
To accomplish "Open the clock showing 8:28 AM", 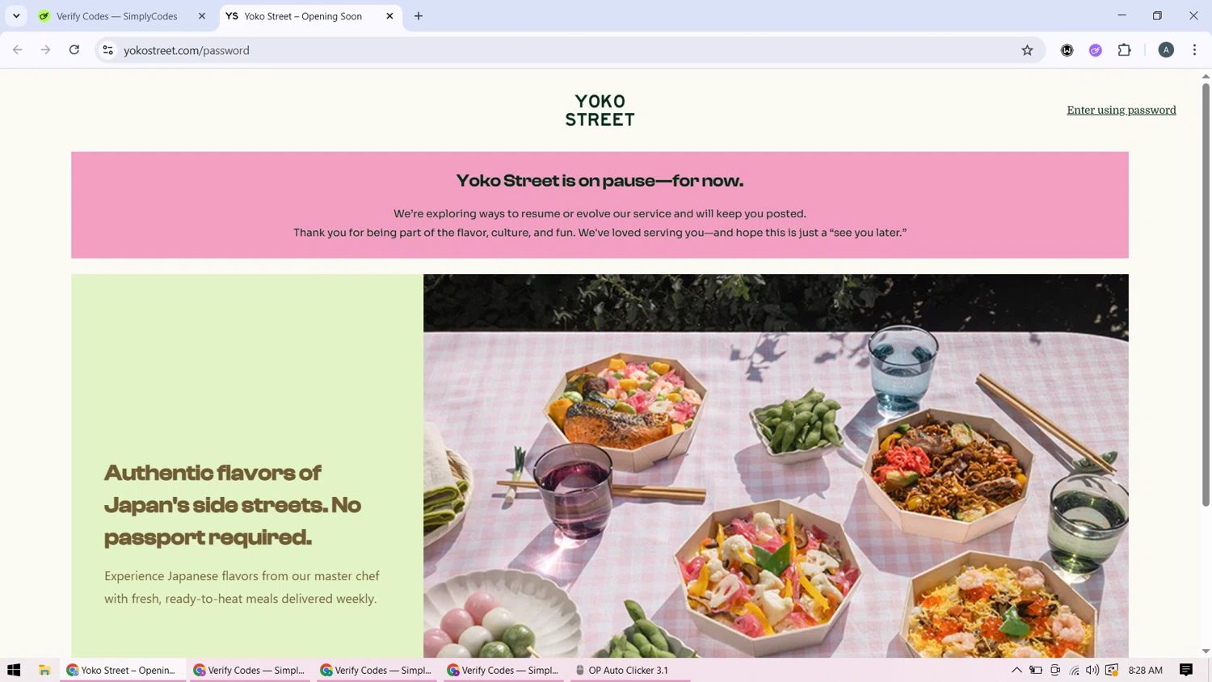I will 1145,670.
